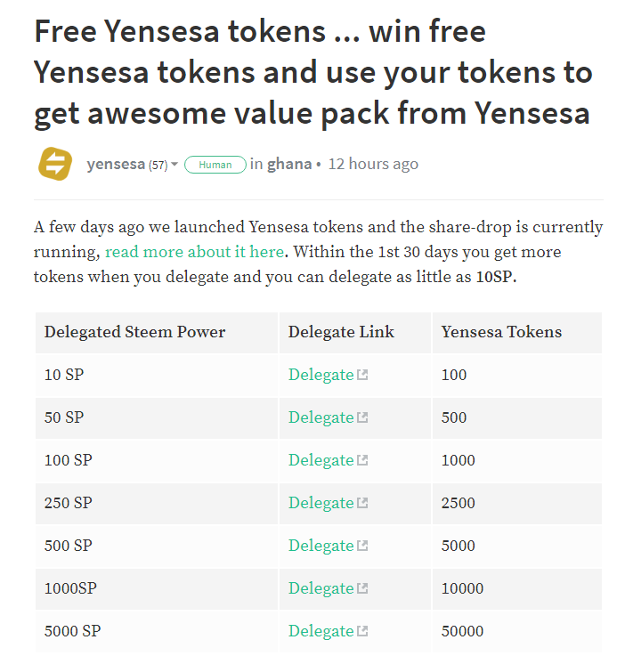625x664 pixels.
Task: Expand the dropdown arrow beside yensesa (57)
Action: tap(175, 165)
